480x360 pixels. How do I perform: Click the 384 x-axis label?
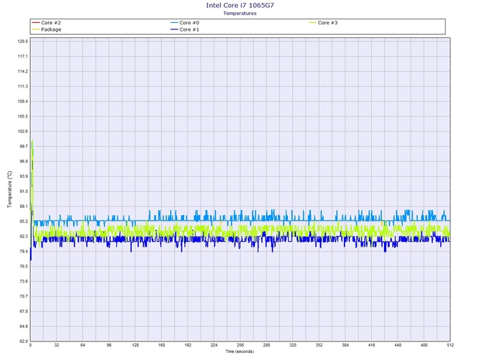pos(345,345)
